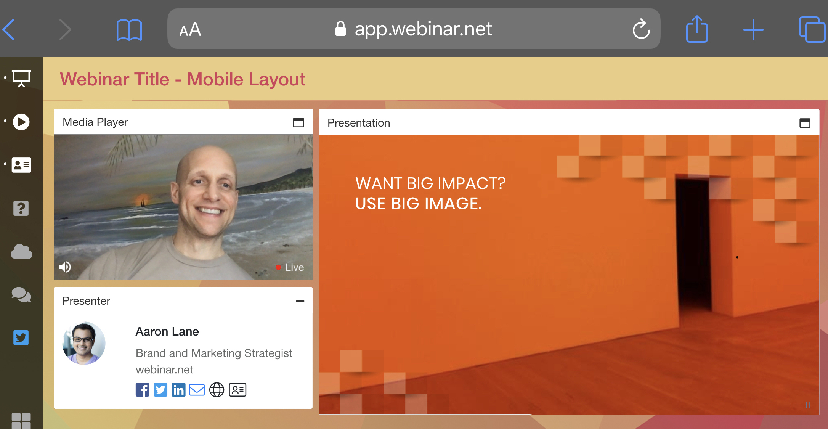Open the presenter contact card sidebar icon
This screenshot has width=828, height=429.
(21, 165)
